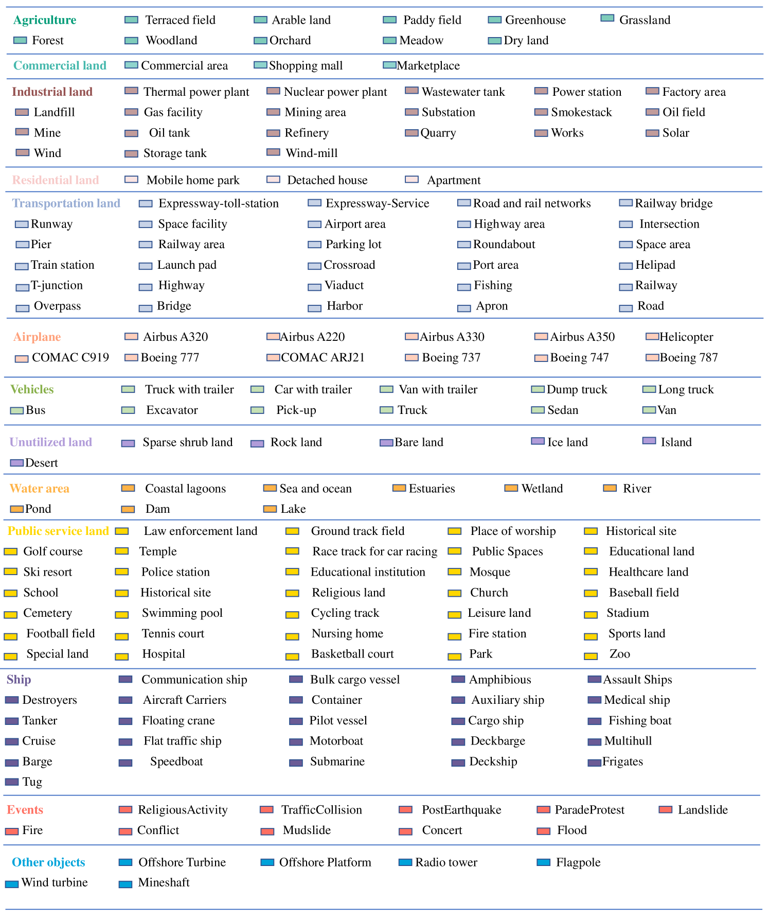Select the Unutilized land heading
The height and width of the screenshot is (918, 769).
click(x=51, y=442)
